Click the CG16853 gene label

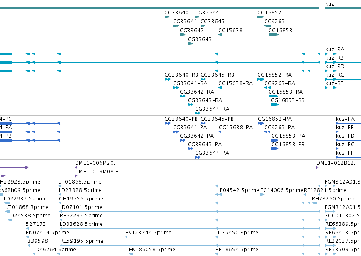280,31
